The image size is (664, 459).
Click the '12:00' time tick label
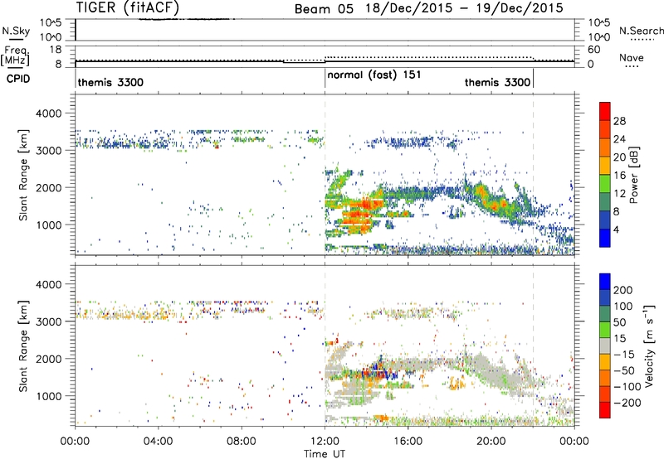(x=325, y=442)
